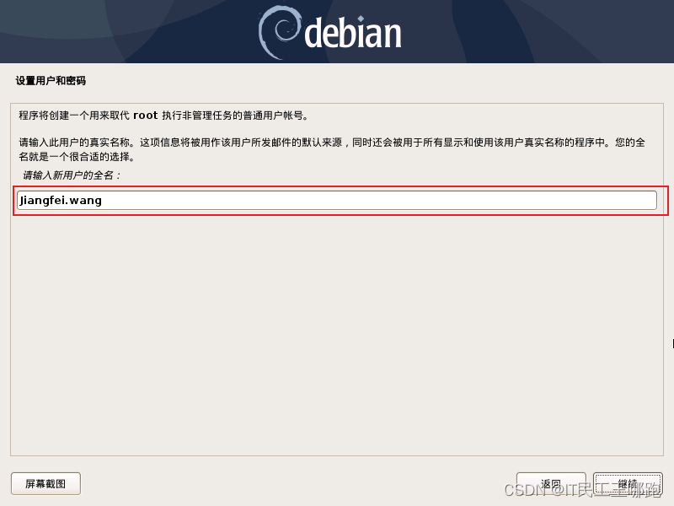
Task: Click the 屏幕截图 screenshot button
Action: tap(45, 483)
